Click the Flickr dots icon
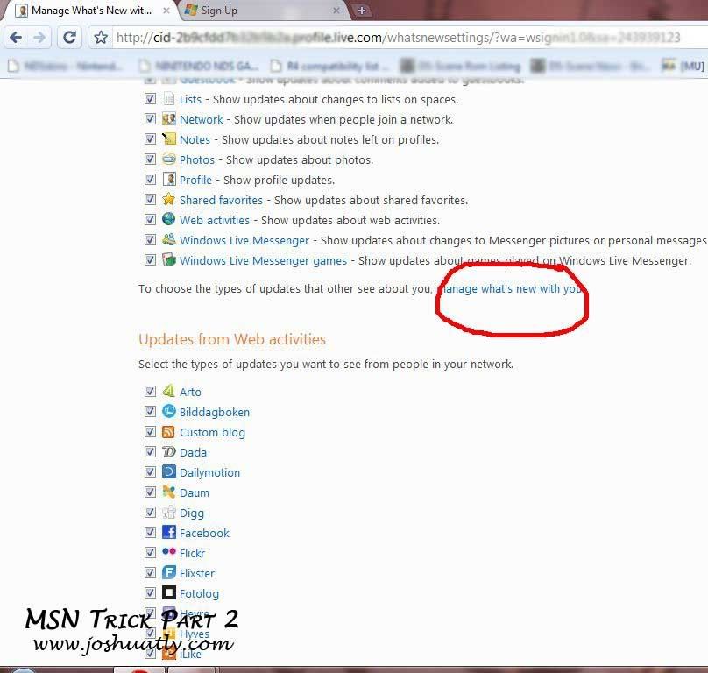The width and height of the screenshot is (708, 673). 168,552
